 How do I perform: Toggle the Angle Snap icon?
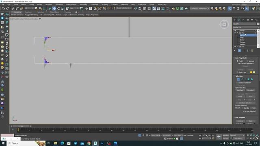coord(100,9)
